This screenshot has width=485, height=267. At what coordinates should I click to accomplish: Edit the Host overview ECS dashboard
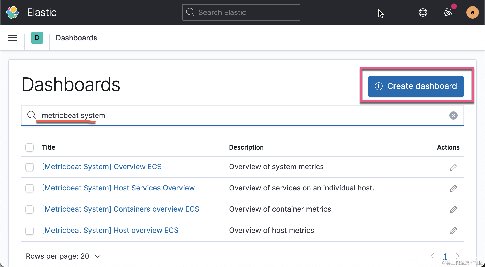453,231
